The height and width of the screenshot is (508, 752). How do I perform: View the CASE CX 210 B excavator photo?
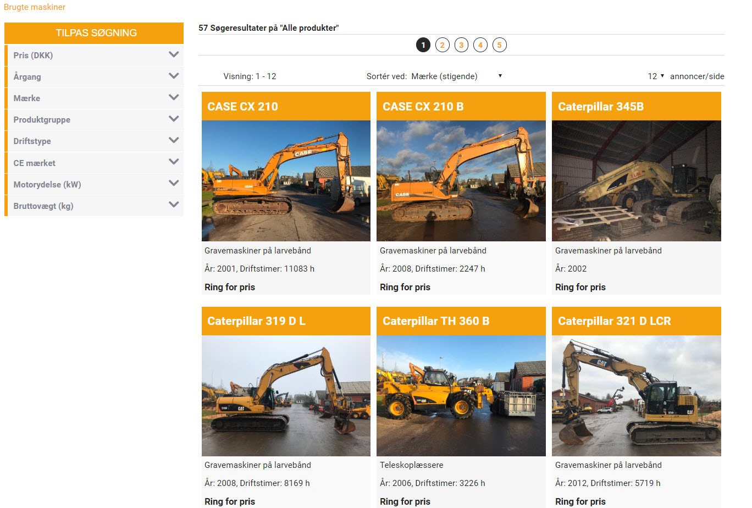pos(461,181)
